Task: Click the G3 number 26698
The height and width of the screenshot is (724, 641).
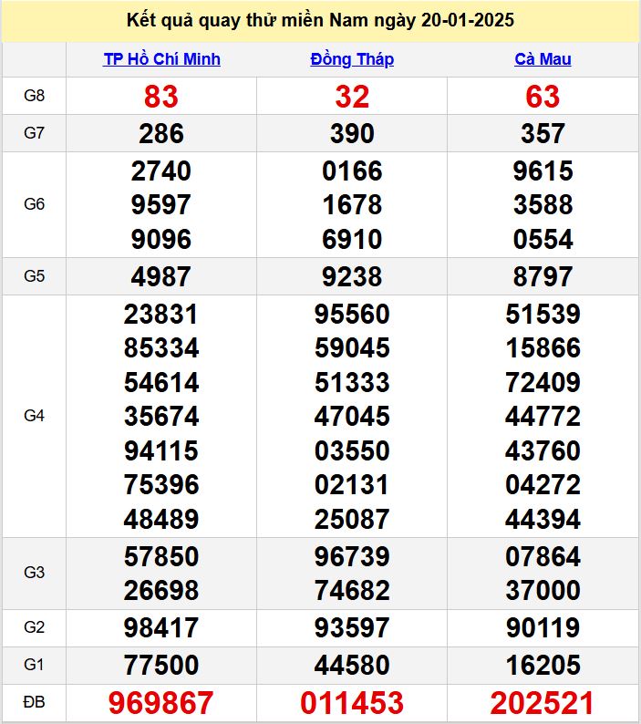Action: point(161,590)
